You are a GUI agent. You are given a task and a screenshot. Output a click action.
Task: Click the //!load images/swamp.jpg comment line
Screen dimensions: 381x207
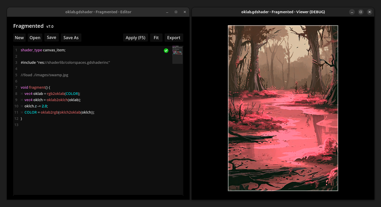(44, 75)
